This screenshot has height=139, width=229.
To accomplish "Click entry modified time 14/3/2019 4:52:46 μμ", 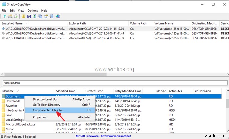I will coord(128,101).
